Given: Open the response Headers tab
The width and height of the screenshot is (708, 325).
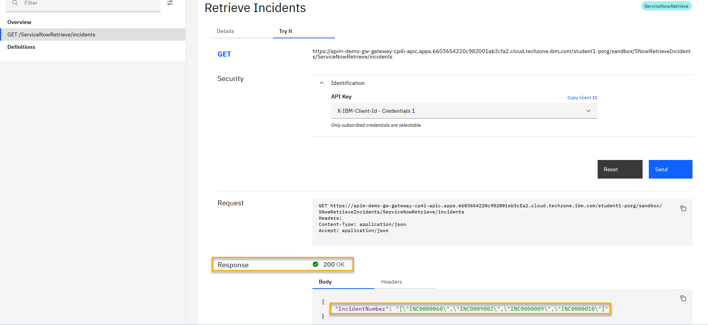Looking at the screenshot, I should (391, 282).
